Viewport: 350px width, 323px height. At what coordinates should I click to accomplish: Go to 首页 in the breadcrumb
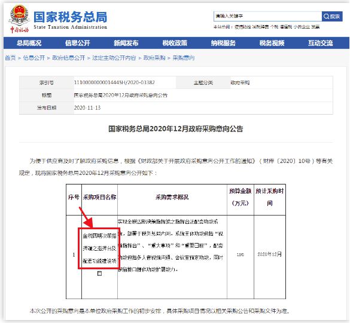tap(10, 58)
